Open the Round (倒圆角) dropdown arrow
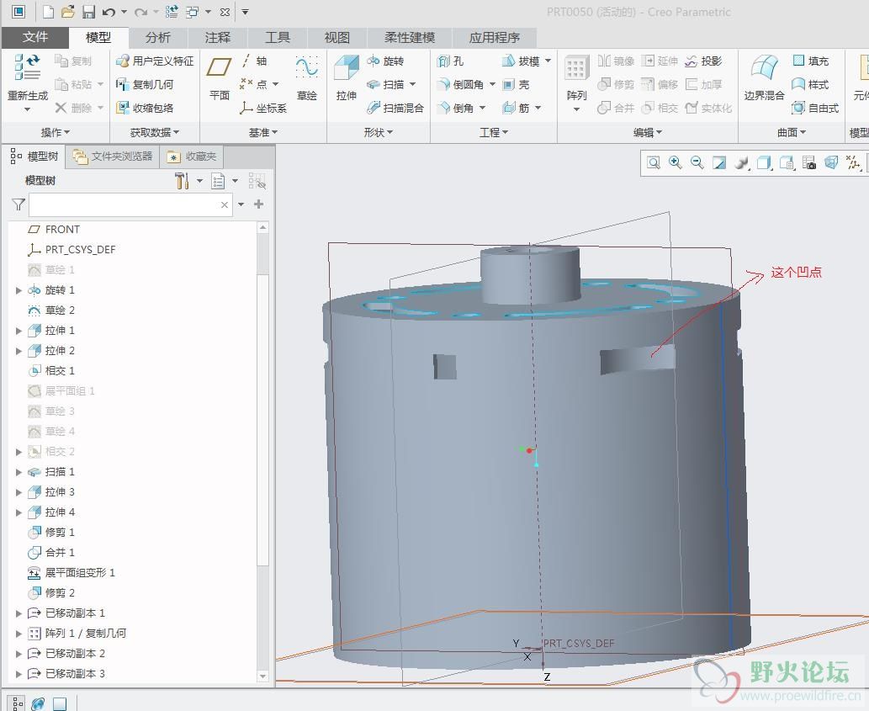 click(x=492, y=85)
